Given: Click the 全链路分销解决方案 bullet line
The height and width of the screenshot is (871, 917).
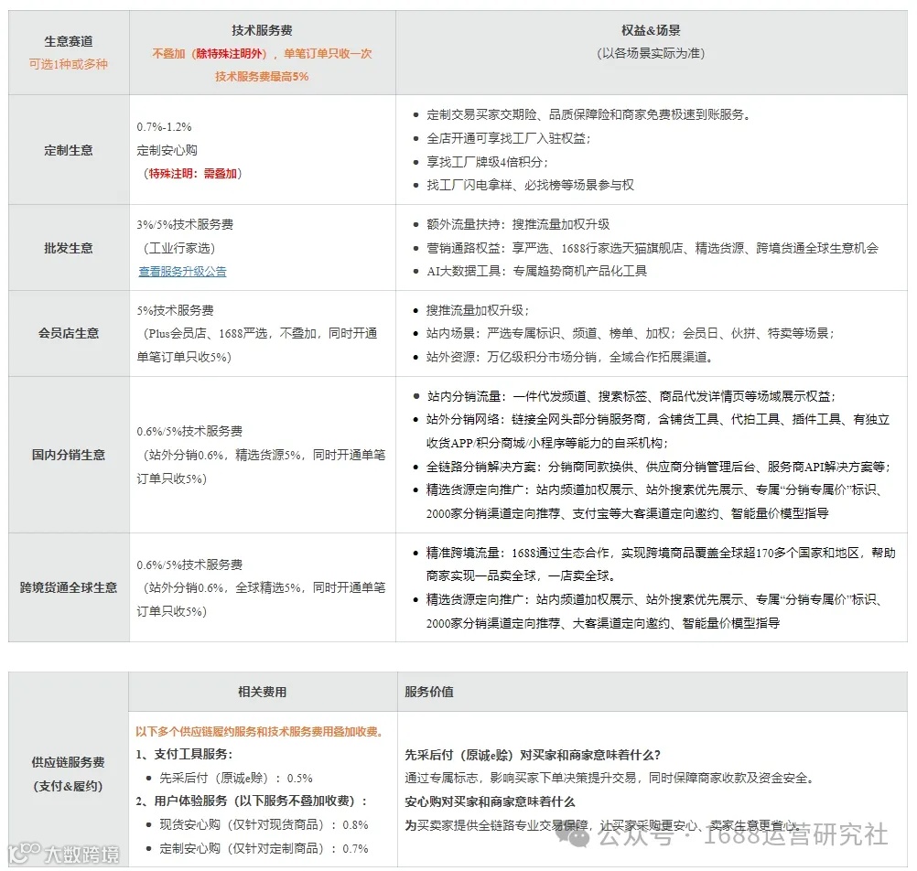Looking at the screenshot, I should [659, 468].
